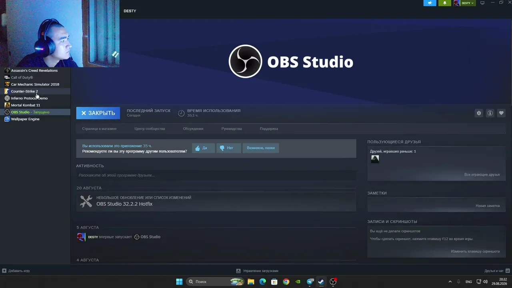Open the NVIDIA app from the taskbar
The width and height of the screenshot is (512, 288).
coord(298,282)
